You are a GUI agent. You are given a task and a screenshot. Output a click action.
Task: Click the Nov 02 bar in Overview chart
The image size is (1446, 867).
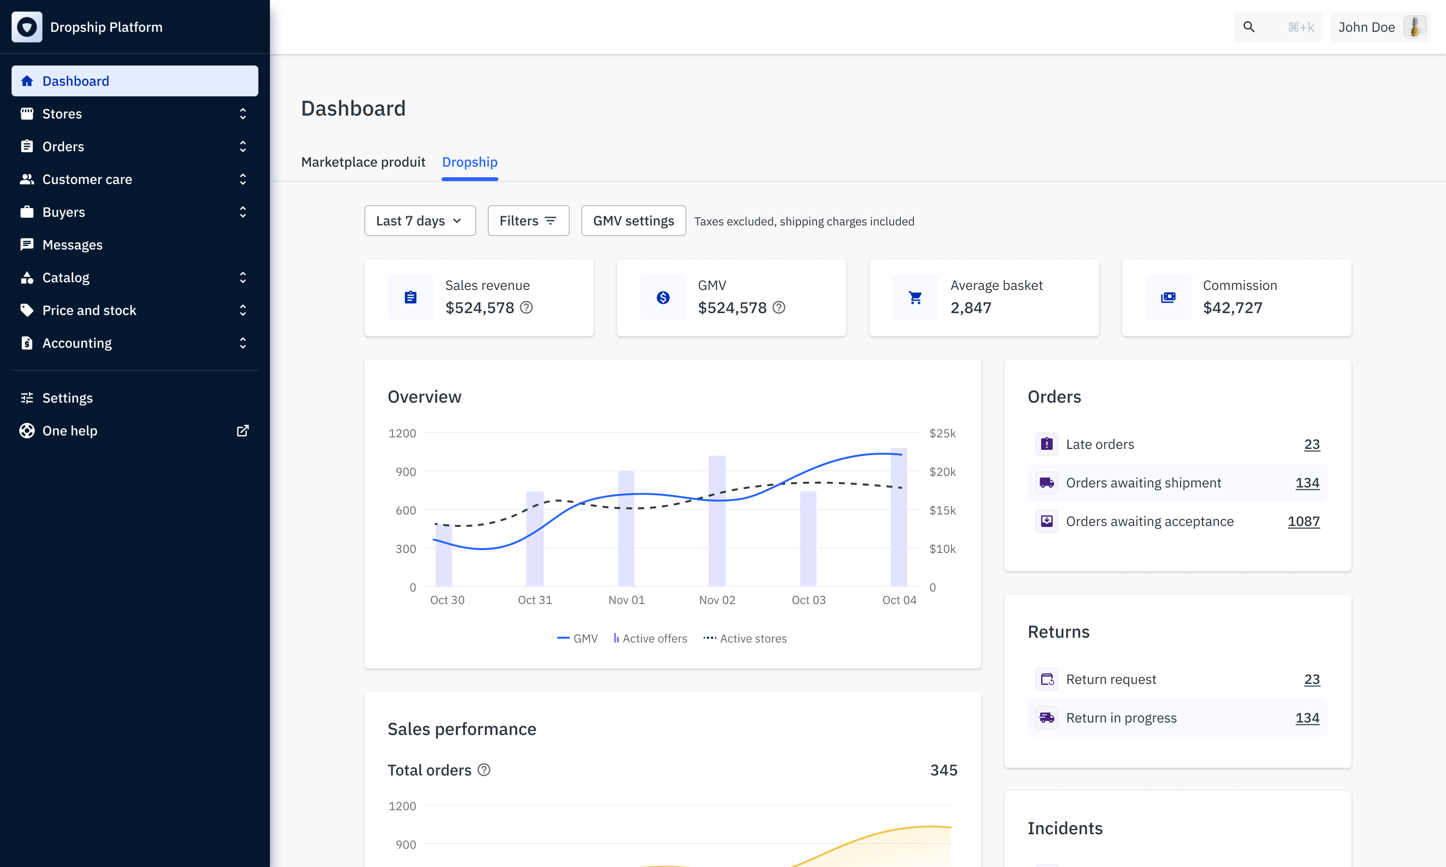717,521
